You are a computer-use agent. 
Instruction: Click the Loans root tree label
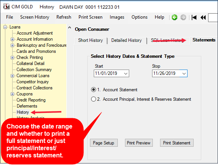[x=15, y=27]
